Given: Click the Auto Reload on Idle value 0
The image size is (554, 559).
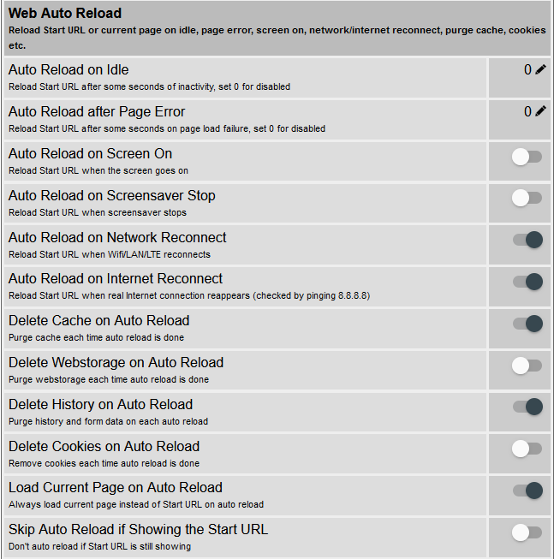Looking at the screenshot, I should (x=528, y=70).
